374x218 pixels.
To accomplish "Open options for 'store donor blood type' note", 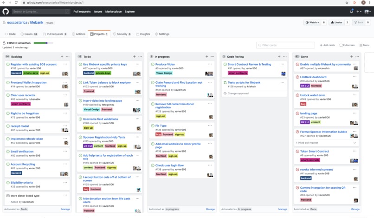I will point(65,195).
